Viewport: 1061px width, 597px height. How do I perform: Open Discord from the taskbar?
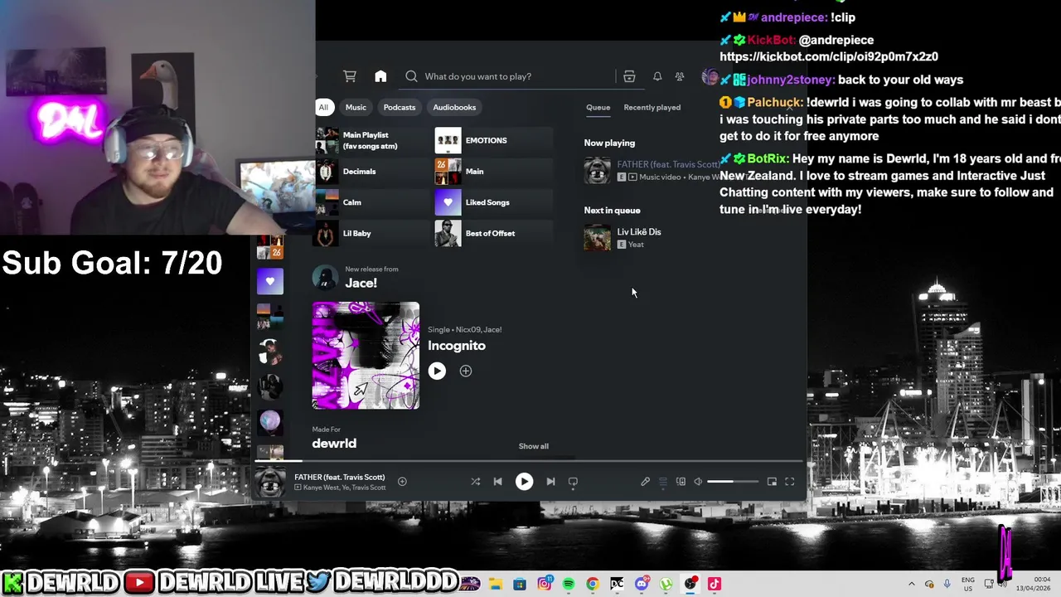(642, 584)
